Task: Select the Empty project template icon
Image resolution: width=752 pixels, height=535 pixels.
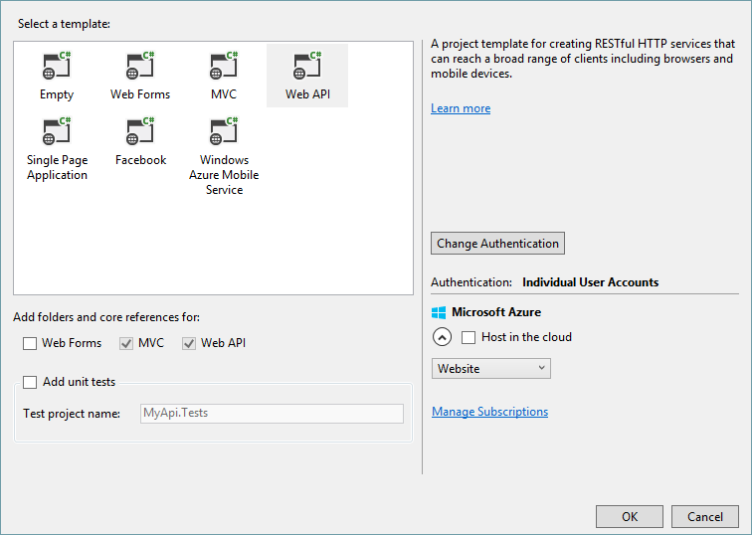Action: (x=57, y=66)
